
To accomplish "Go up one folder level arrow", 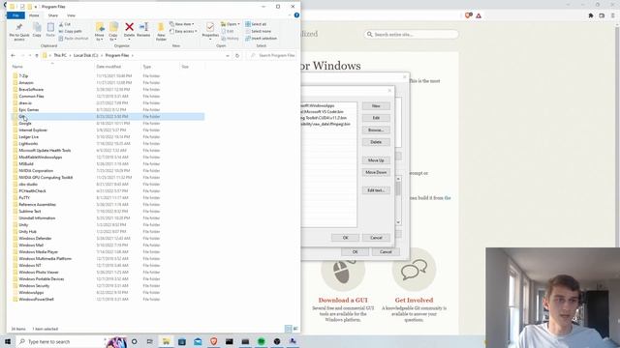I will pos(37,56).
